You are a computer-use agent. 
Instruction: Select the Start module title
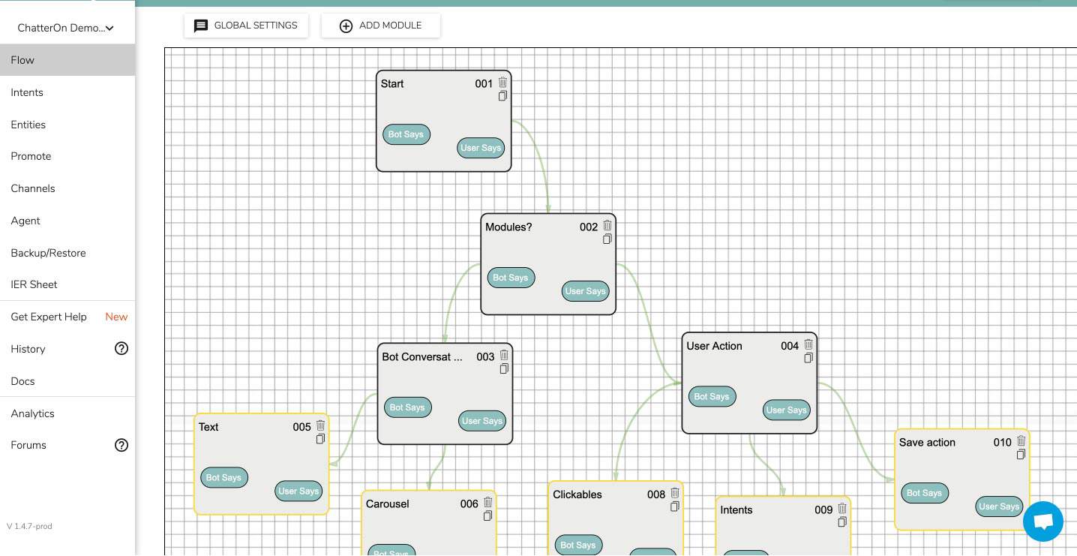[x=392, y=84]
